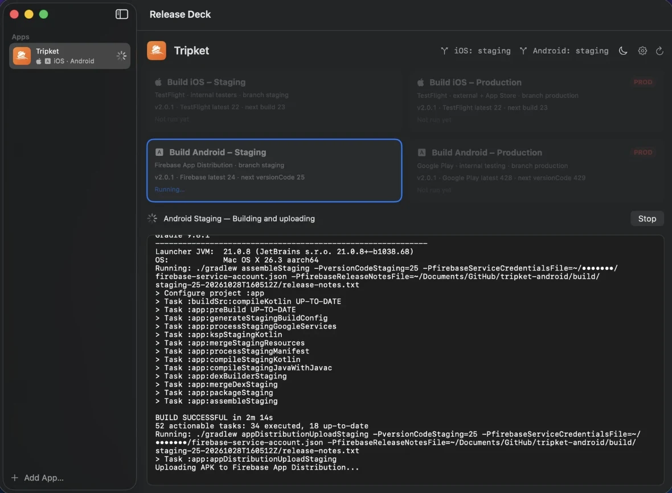
Task: Click 'Uploading APK to Firebase App Distribution...' line
Action: click(x=257, y=467)
